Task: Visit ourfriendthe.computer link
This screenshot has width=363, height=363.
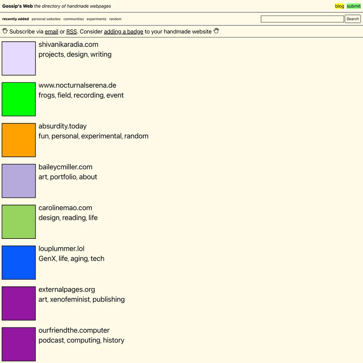Action: (74, 330)
